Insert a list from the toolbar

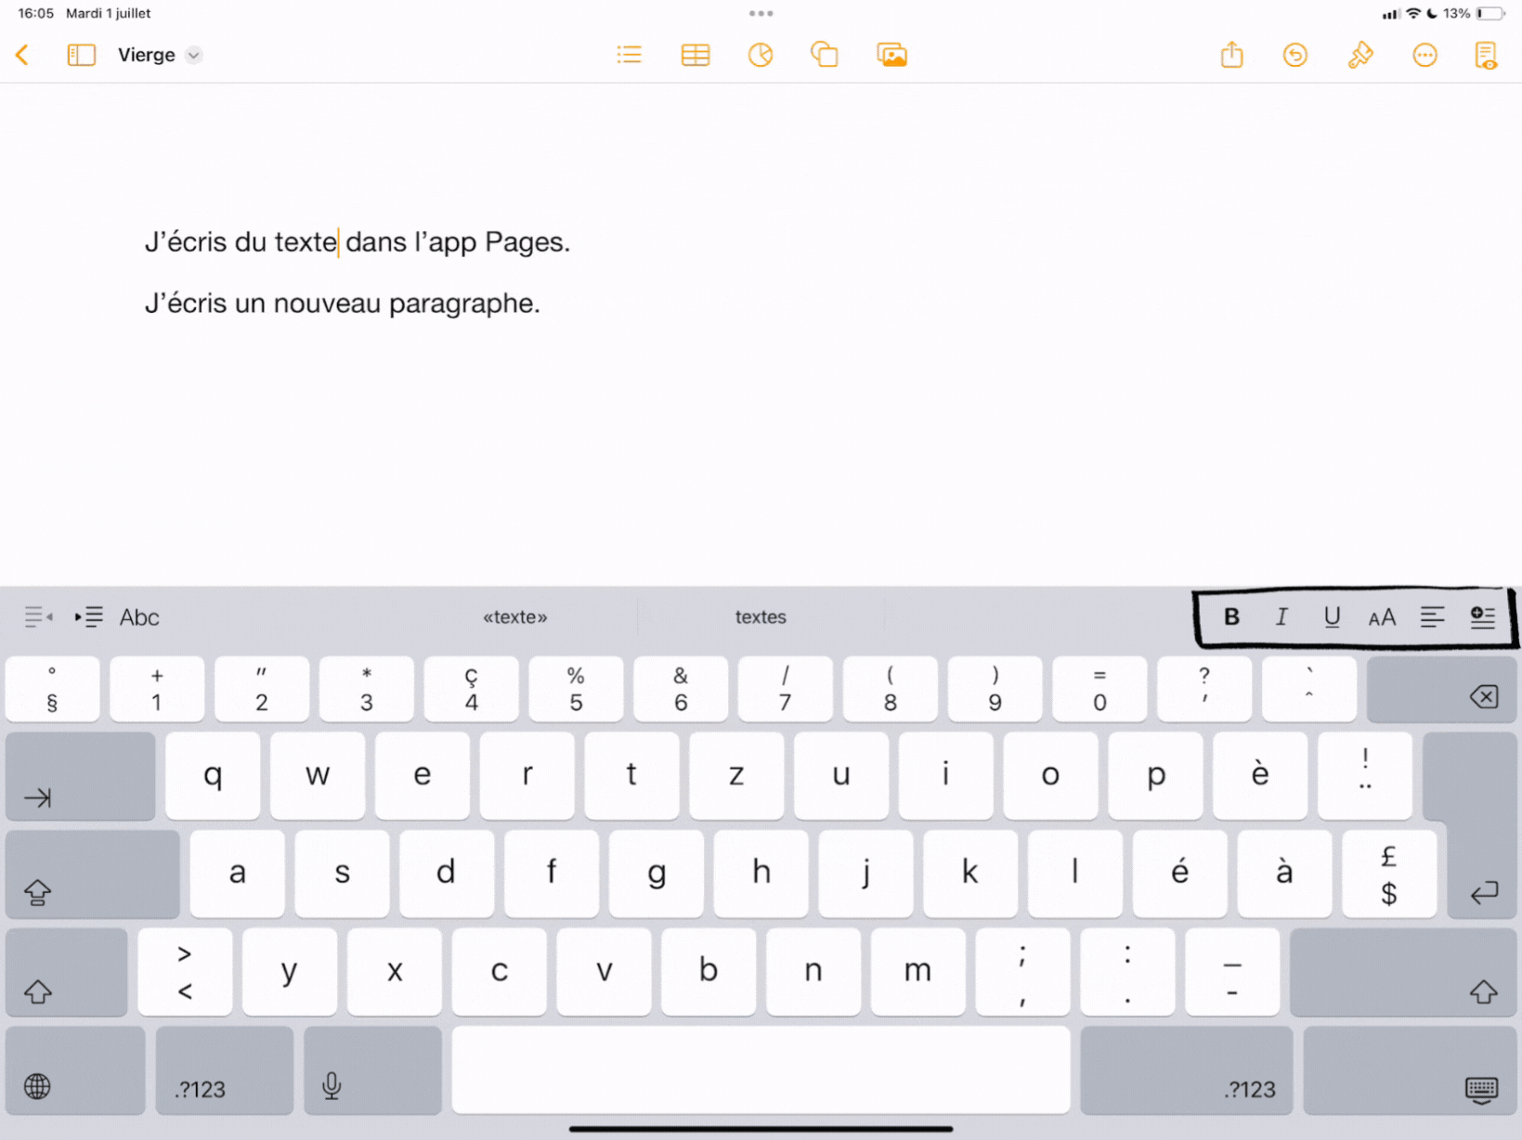click(629, 56)
